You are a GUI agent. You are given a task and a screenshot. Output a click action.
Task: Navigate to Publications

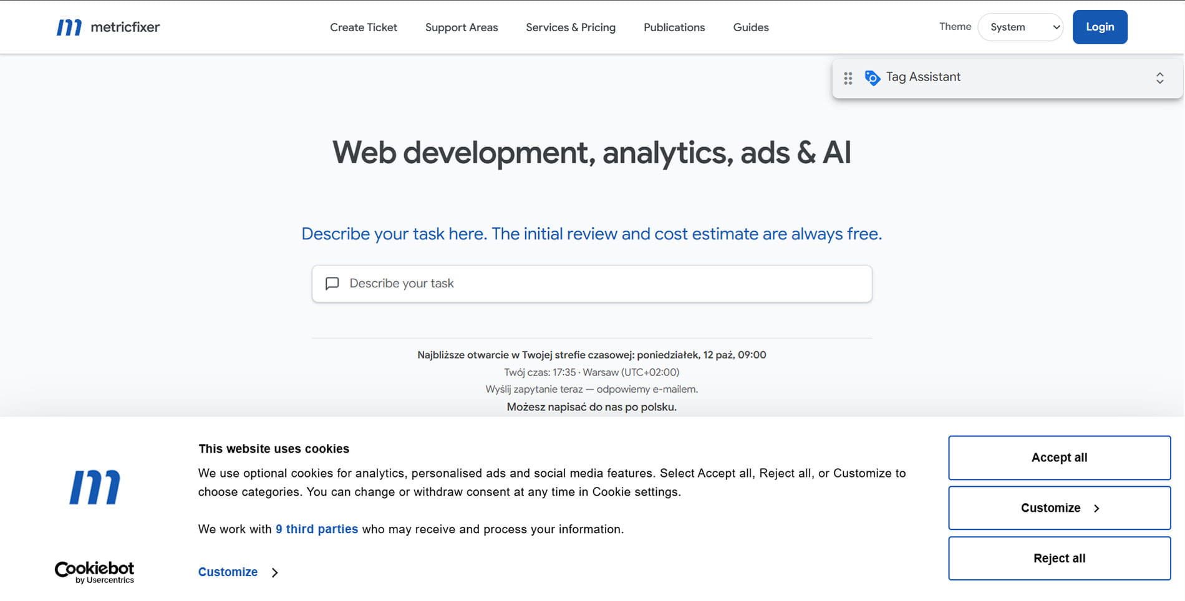pyautogui.click(x=674, y=27)
